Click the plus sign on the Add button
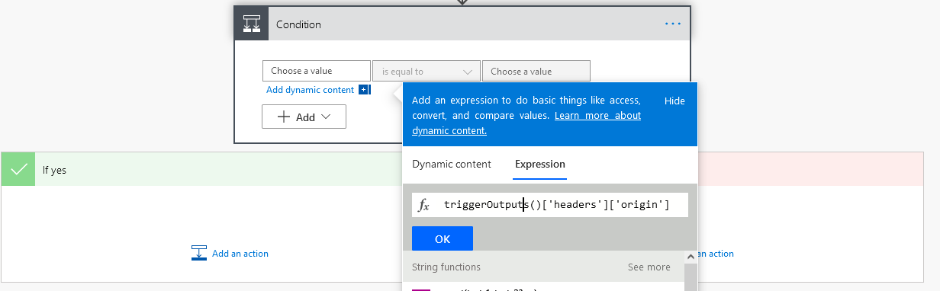Image resolution: width=940 pixels, height=291 pixels. tap(284, 117)
